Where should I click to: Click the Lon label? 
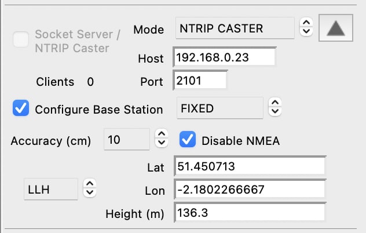(155, 191)
